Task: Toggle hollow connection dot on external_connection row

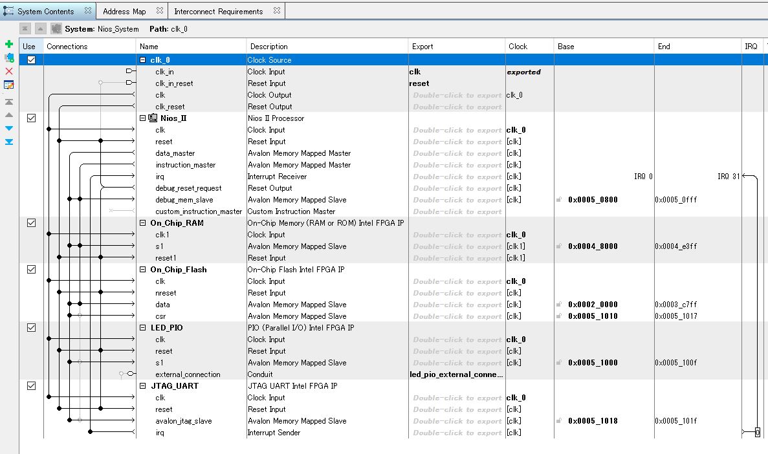Action: pyautogui.click(x=121, y=374)
